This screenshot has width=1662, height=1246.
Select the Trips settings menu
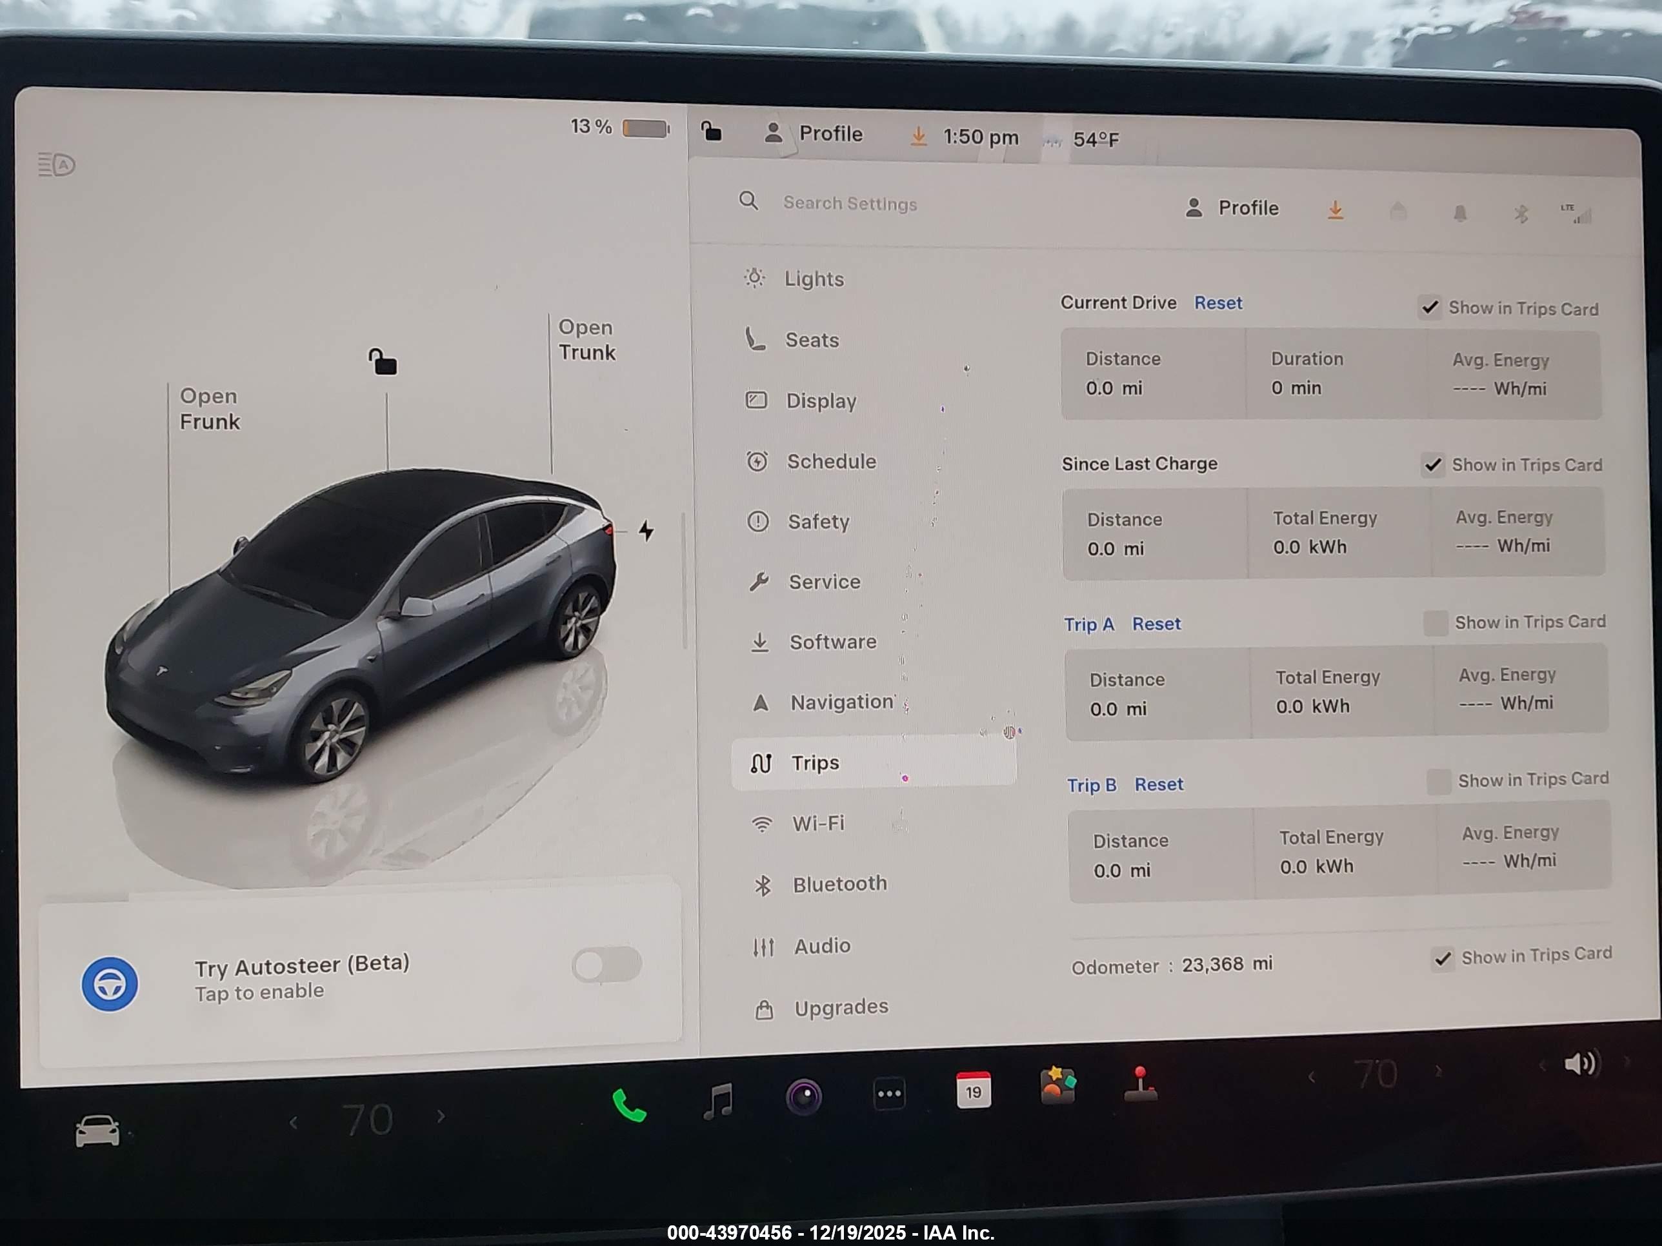point(875,762)
